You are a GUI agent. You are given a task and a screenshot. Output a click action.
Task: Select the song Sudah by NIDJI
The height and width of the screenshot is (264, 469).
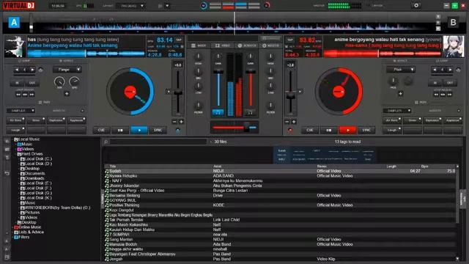point(280,171)
